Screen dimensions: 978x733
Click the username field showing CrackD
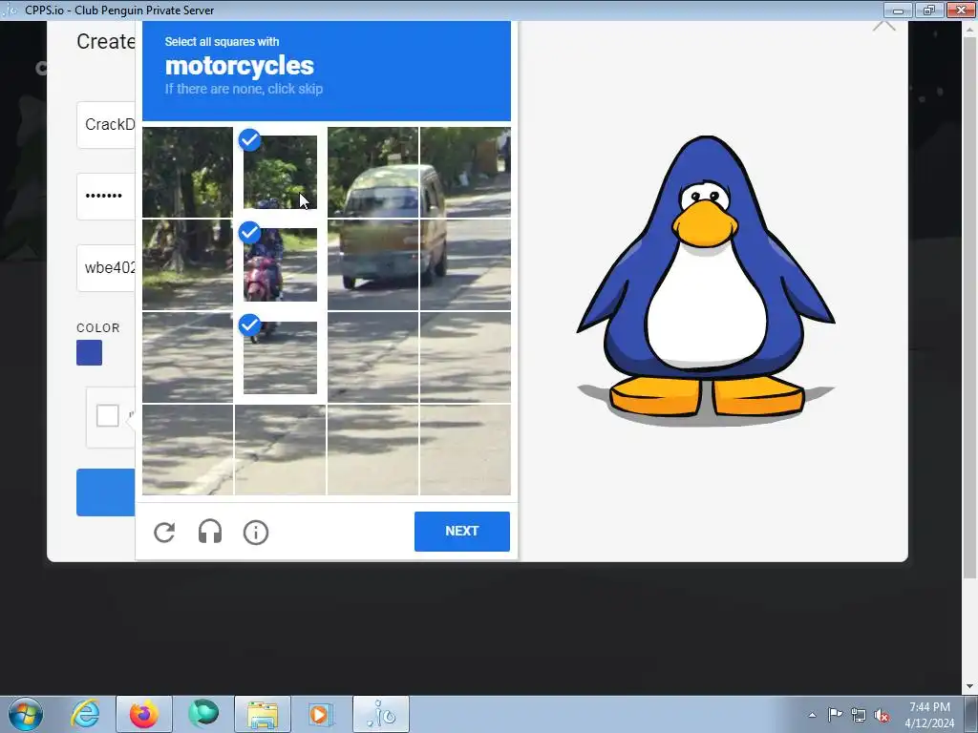tap(106, 125)
